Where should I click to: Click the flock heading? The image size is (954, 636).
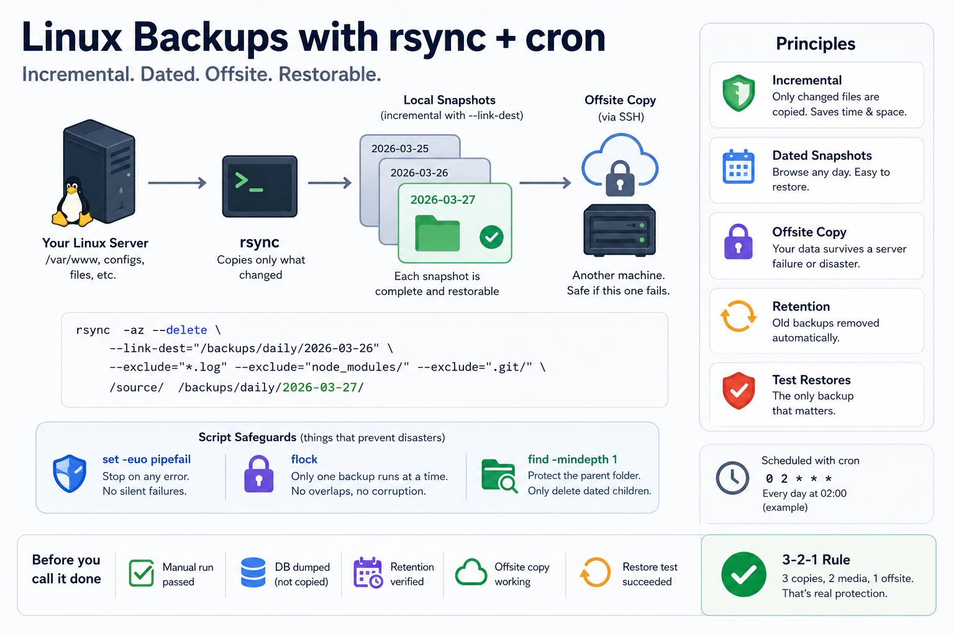click(x=304, y=460)
